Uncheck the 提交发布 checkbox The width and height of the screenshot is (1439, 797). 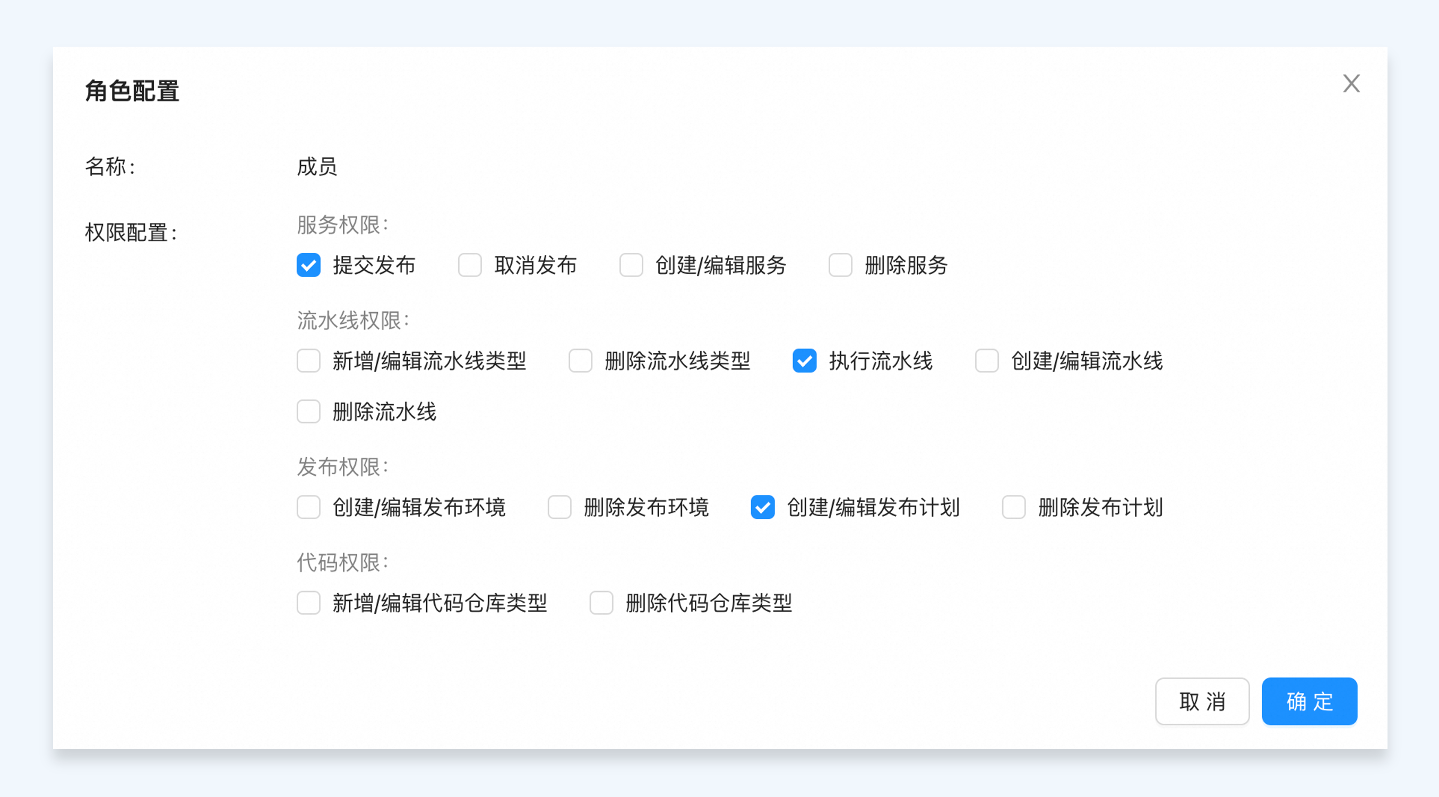pos(308,265)
